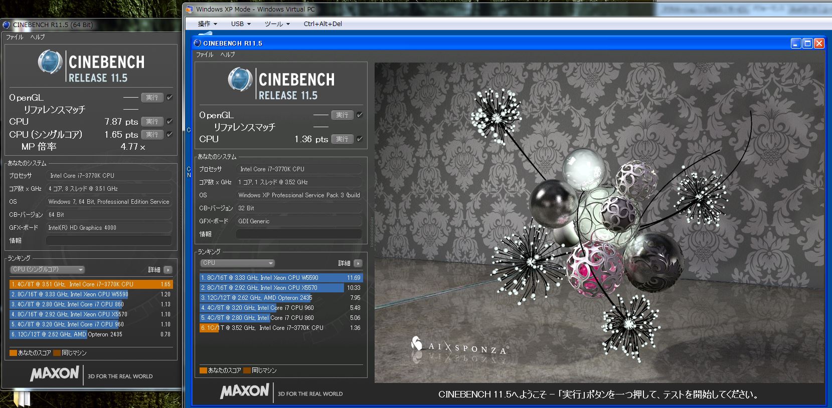The width and height of the screenshot is (832, 408).
Task: Click the 詳細 arrow icon in the 64 Bit window
Action: [168, 270]
